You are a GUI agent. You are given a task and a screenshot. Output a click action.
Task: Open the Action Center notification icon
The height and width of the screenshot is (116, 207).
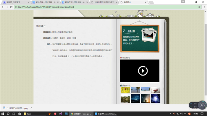pos(202,114)
